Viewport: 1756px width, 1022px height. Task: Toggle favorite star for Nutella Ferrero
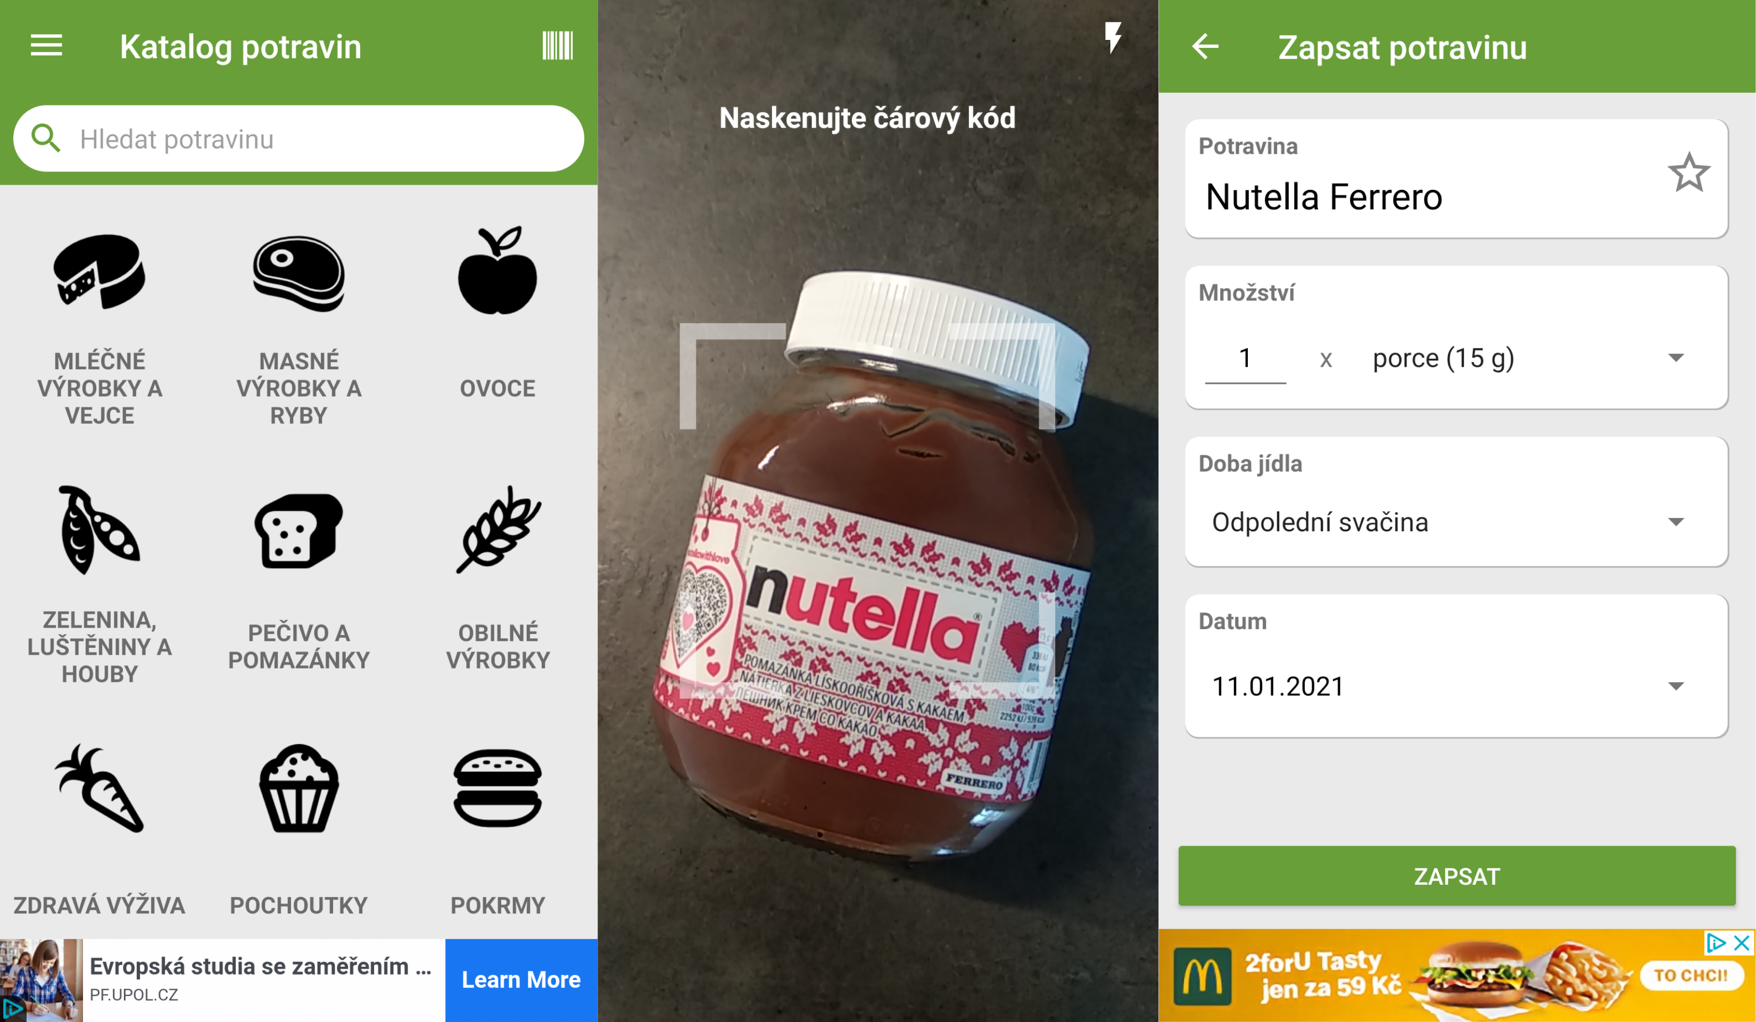(x=1688, y=173)
